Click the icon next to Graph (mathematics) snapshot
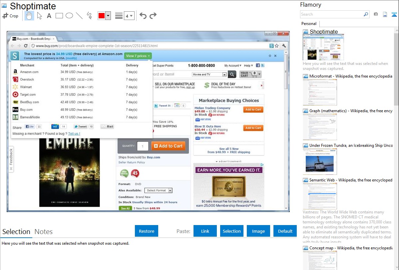399x270 pixels. (x=305, y=111)
